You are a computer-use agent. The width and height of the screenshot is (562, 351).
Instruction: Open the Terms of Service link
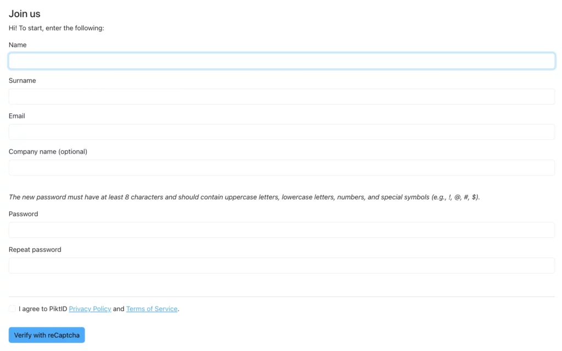[151, 308]
